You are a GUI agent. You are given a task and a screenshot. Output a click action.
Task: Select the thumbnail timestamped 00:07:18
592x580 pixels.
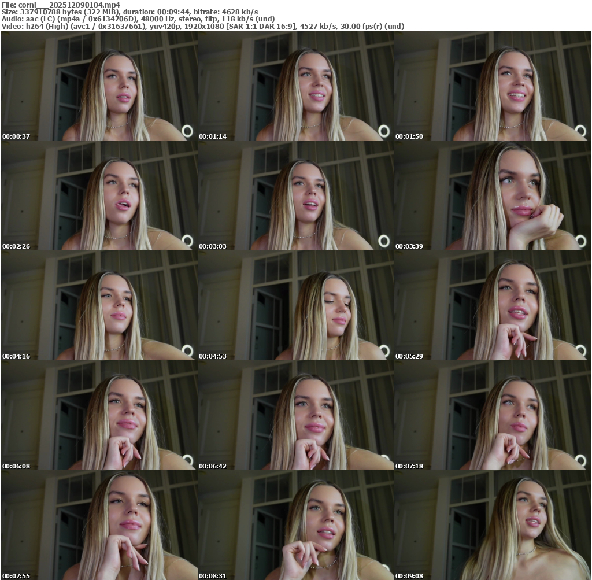coord(492,415)
